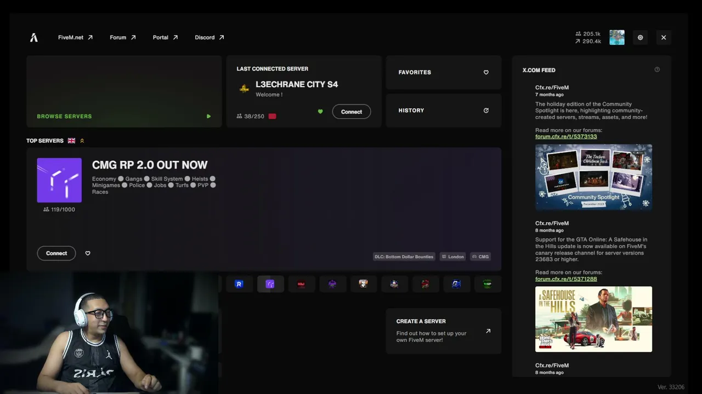Image resolution: width=702 pixels, height=394 pixels.
Task: Collapse the Top Servers chevron
Action: [x=82, y=141]
